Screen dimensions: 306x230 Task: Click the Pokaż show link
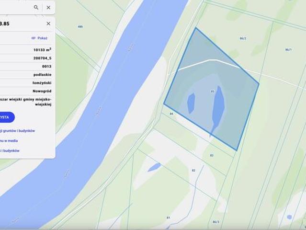[x=42, y=38]
